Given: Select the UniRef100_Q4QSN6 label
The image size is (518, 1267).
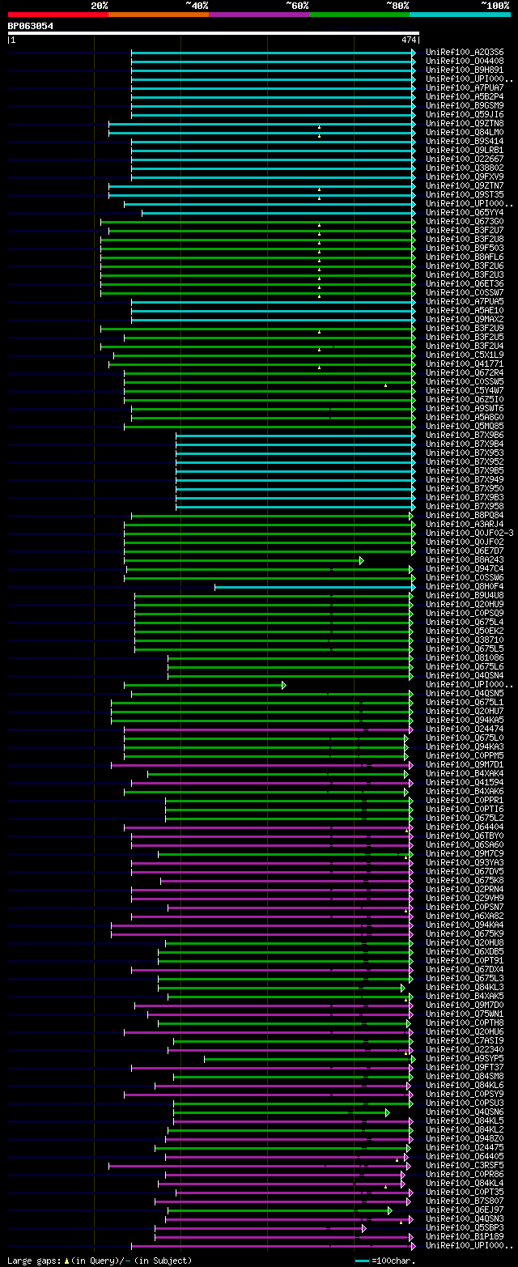Looking at the screenshot, I should point(466,1112).
